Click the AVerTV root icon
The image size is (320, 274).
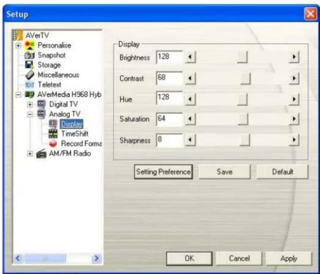18,35
